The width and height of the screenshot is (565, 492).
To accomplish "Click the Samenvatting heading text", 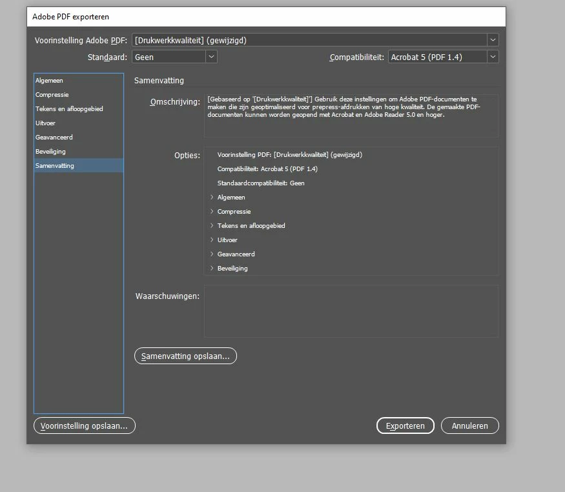I will pos(159,80).
